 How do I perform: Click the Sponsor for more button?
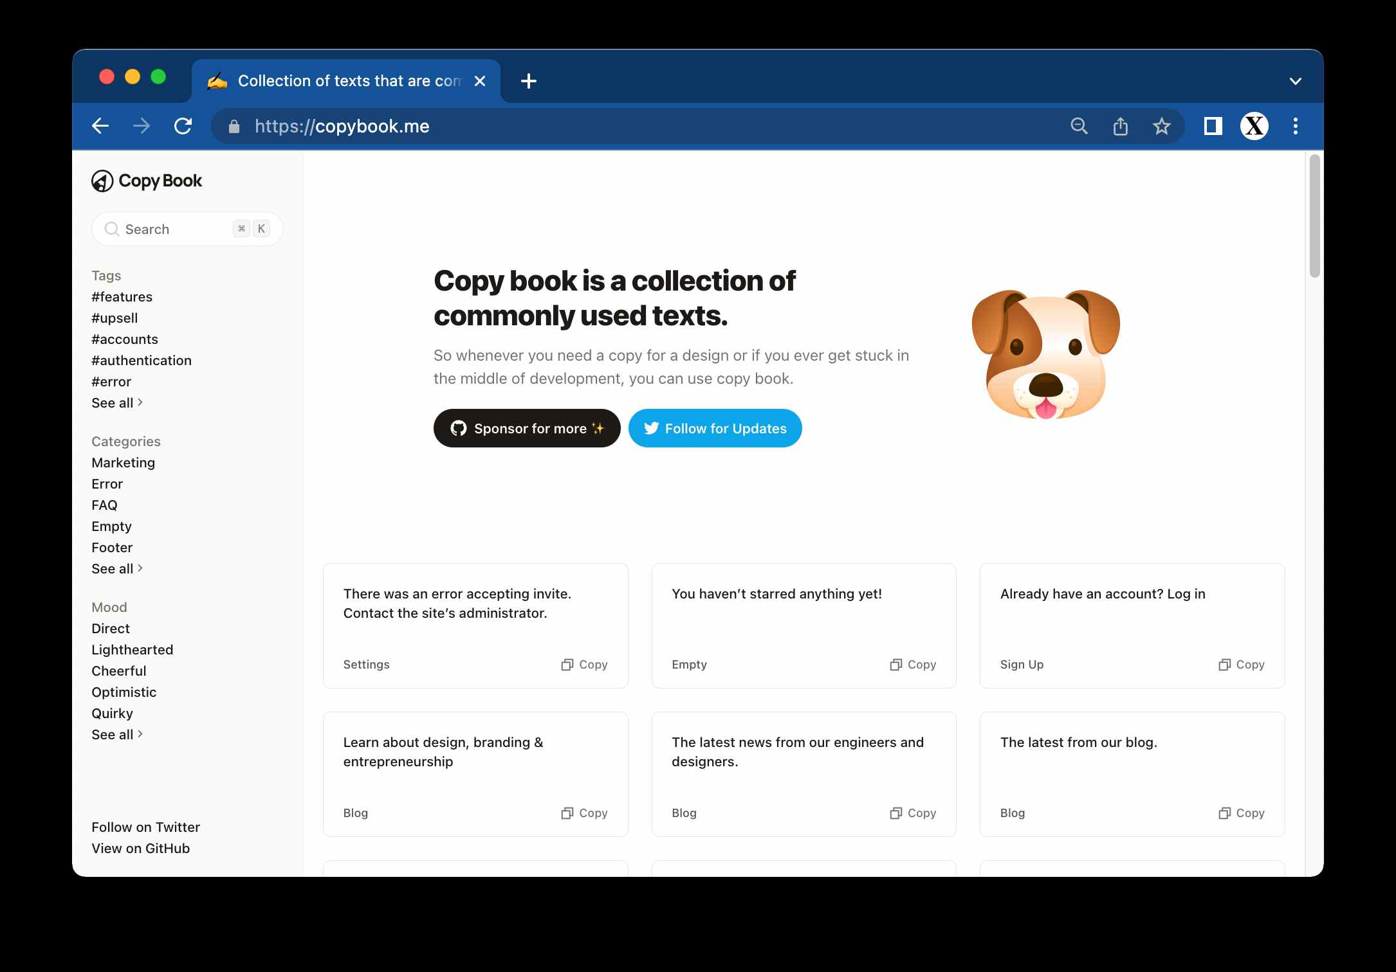pyautogui.click(x=527, y=428)
